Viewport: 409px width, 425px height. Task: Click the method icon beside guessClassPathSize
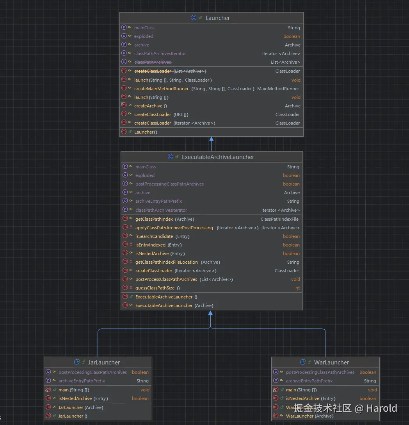click(125, 288)
